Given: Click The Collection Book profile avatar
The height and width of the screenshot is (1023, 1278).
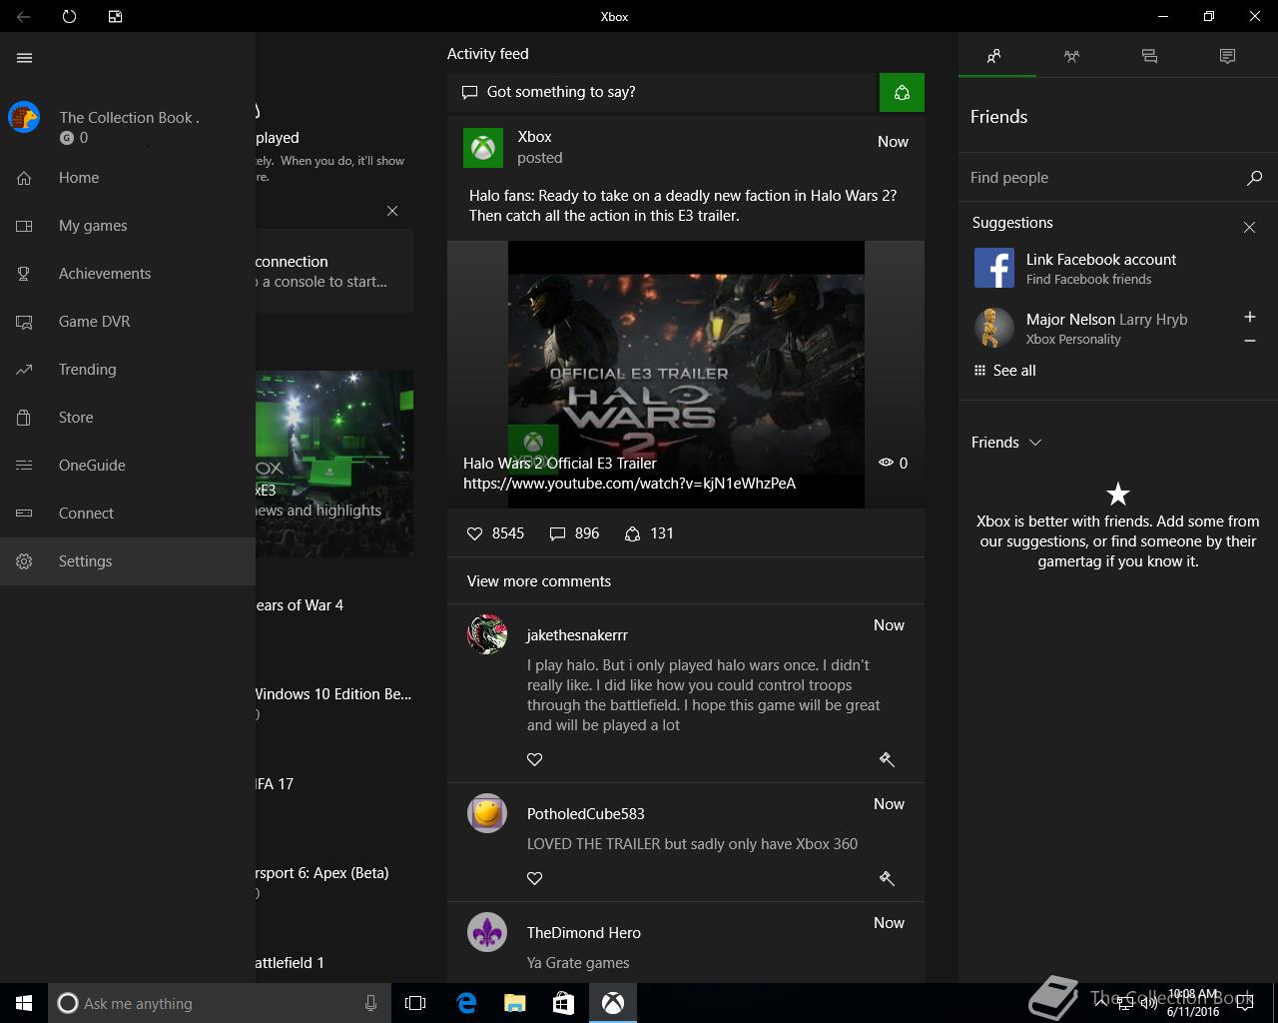Looking at the screenshot, I should pyautogui.click(x=24, y=117).
